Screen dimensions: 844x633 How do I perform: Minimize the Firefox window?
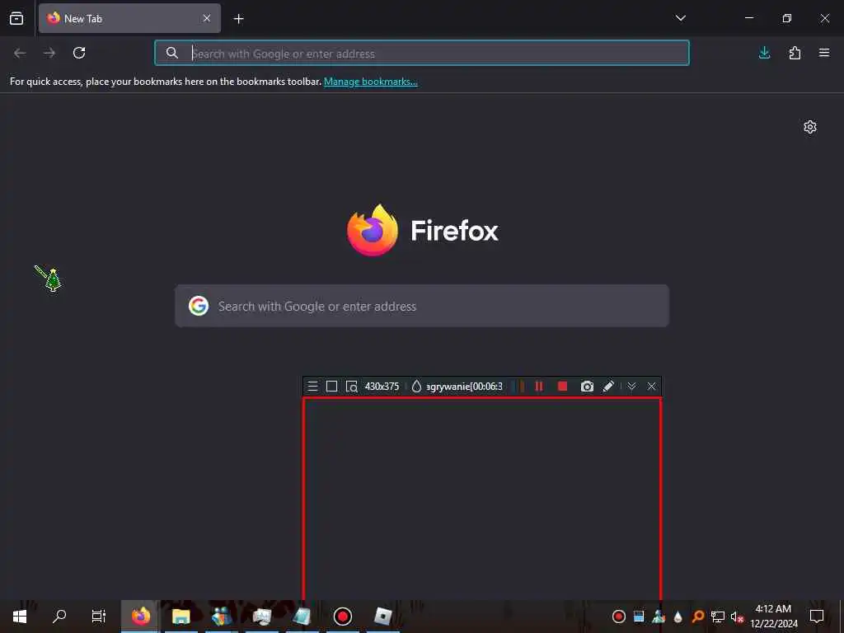748,18
